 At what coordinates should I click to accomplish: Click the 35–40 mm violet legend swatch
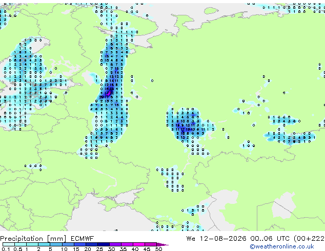(x=127, y=244)
